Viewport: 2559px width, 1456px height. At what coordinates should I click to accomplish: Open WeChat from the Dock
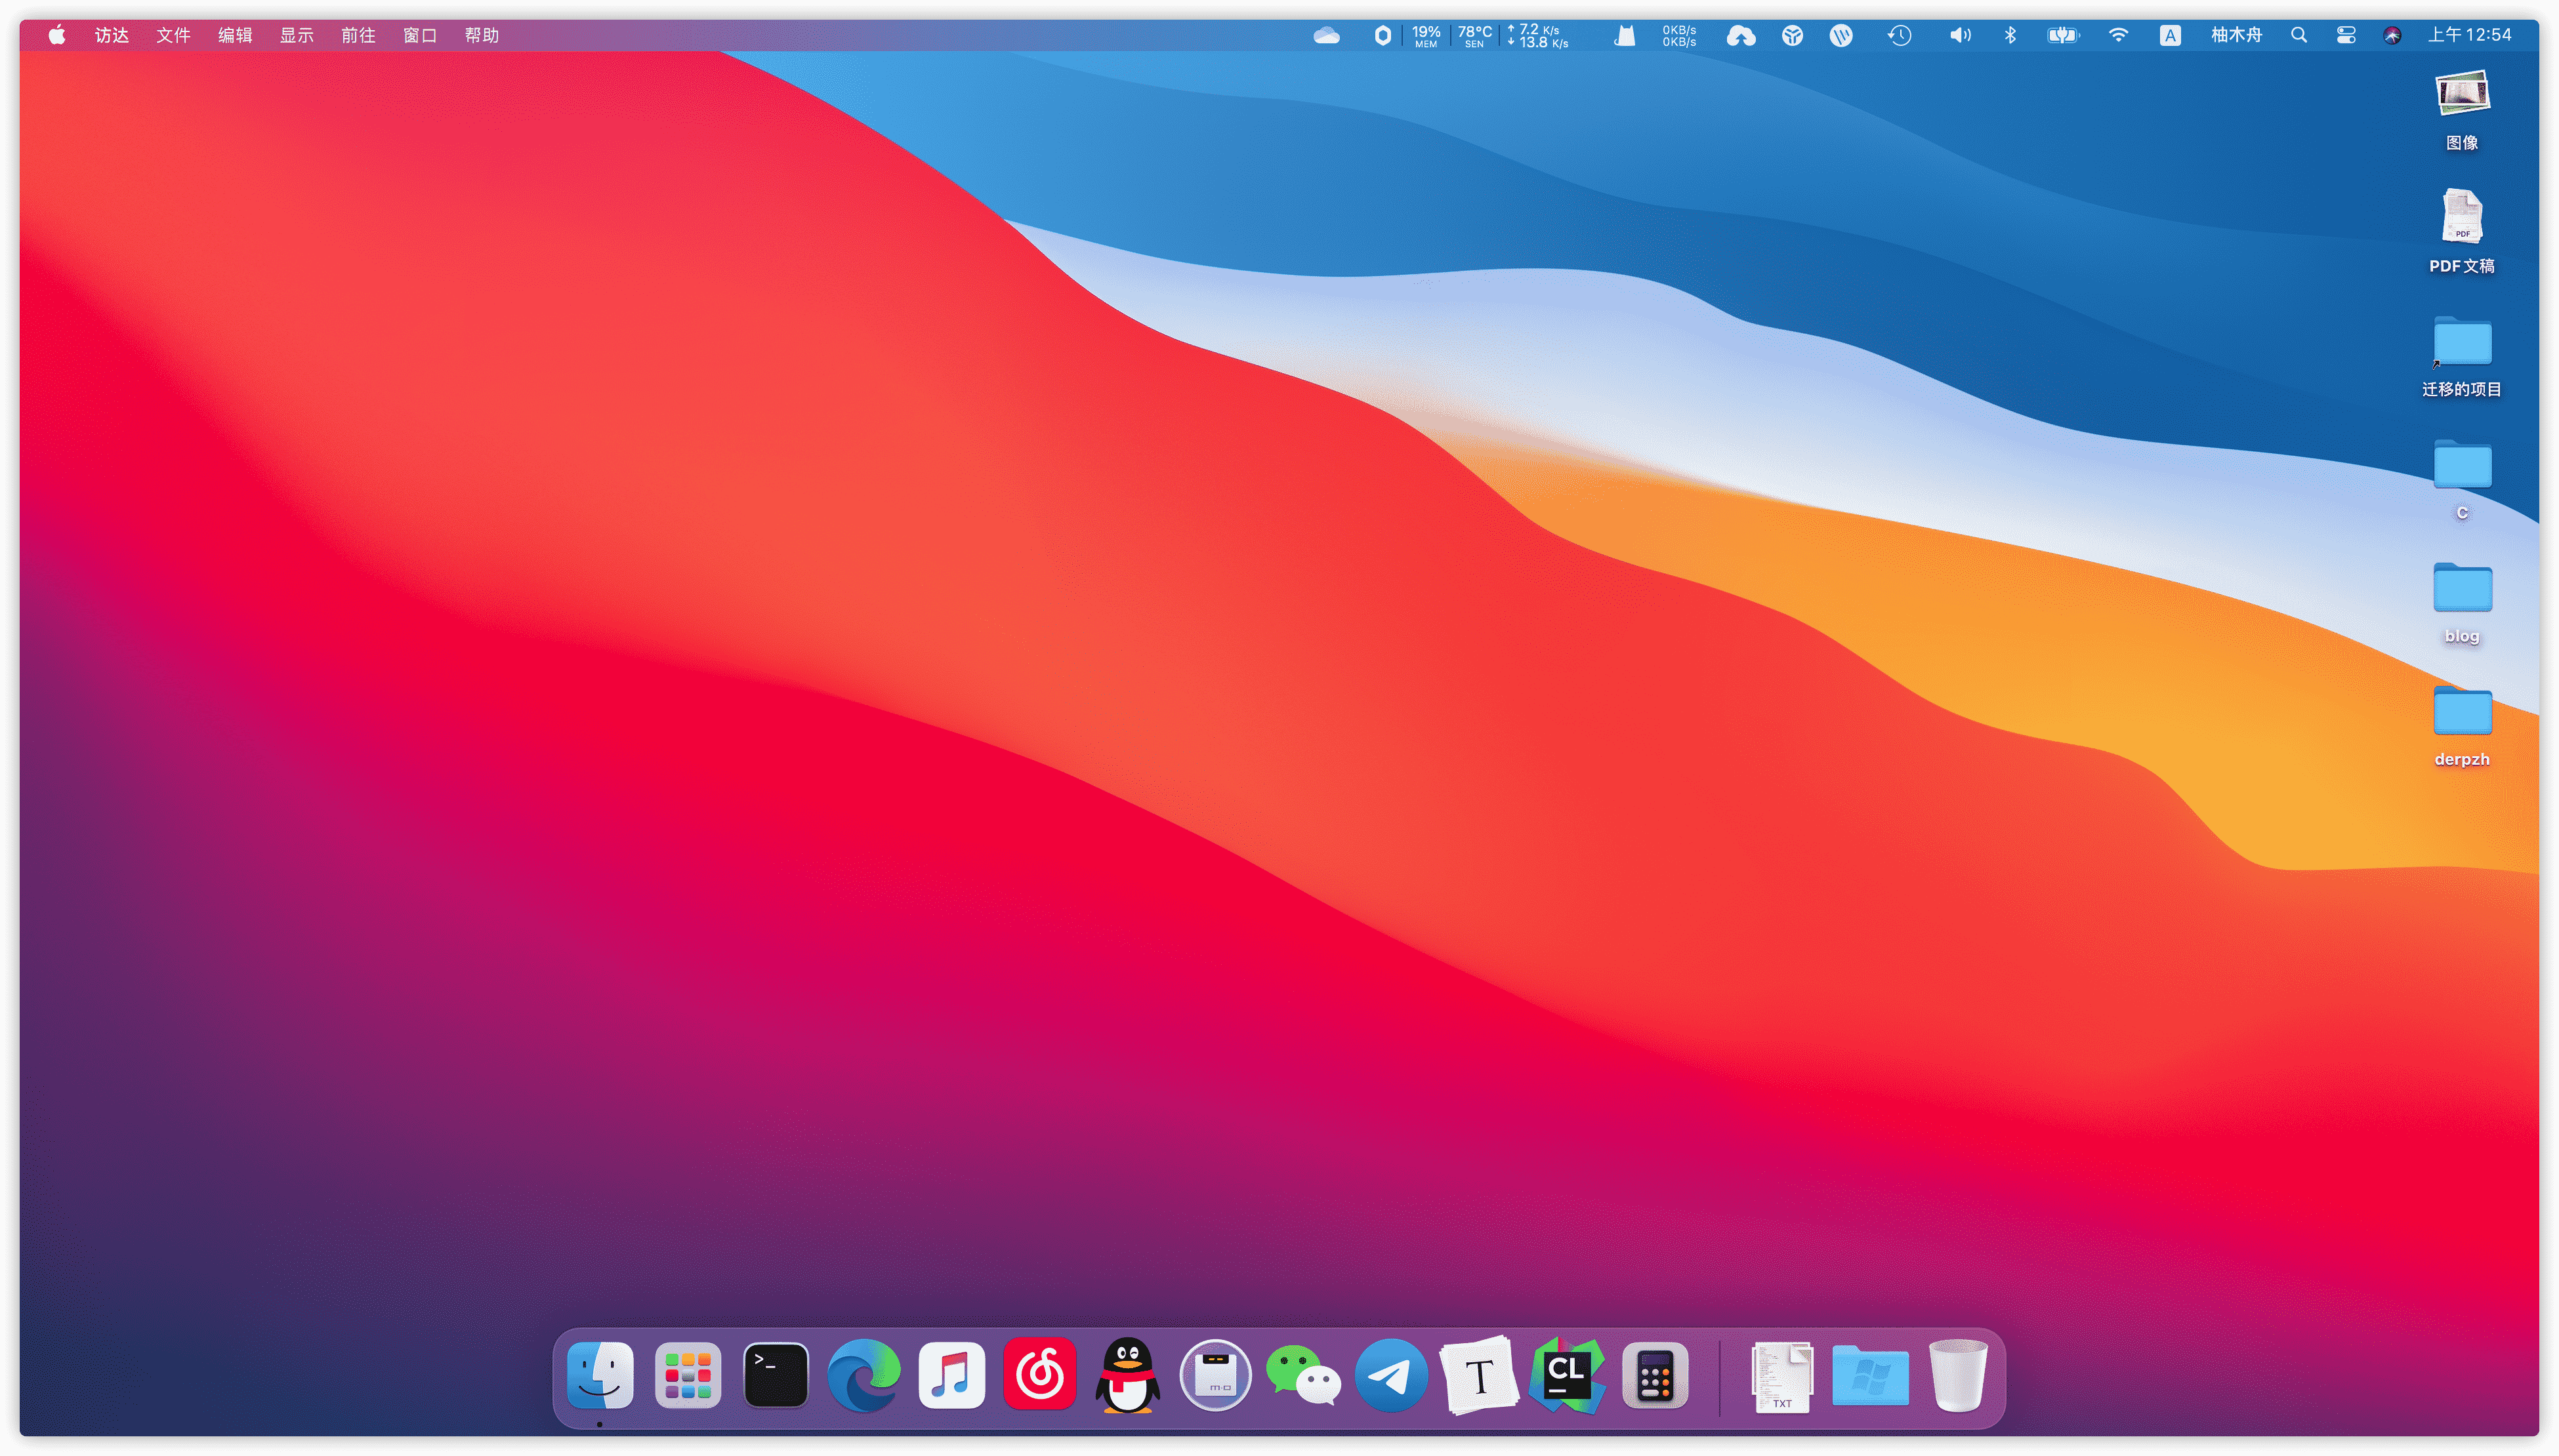click(x=1304, y=1376)
